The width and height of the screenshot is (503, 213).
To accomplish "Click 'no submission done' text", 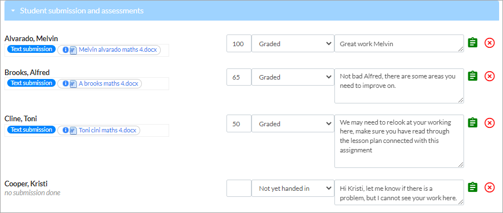I will pyautogui.click(x=32, y=193).
